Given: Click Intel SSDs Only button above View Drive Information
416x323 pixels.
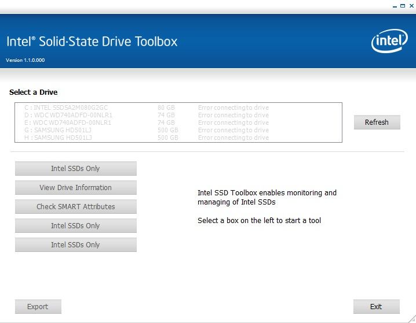Looking at the screenshot, I should (76, 169).
